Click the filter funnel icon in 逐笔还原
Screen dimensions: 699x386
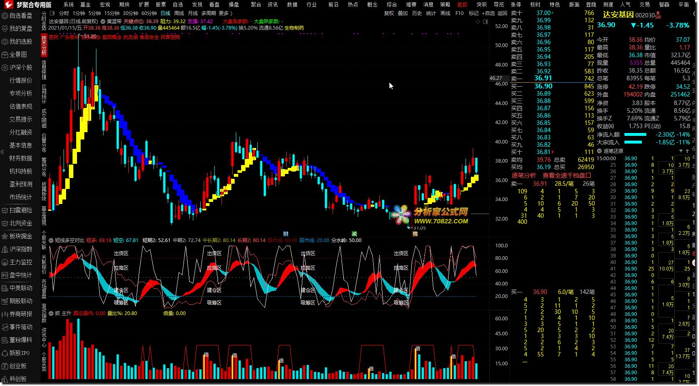pyautogui.click(x=681, y=151)
